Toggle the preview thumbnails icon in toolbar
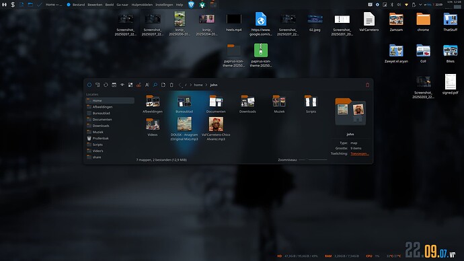The height and width of the screenshot is (261, 464). click(130, 85)
